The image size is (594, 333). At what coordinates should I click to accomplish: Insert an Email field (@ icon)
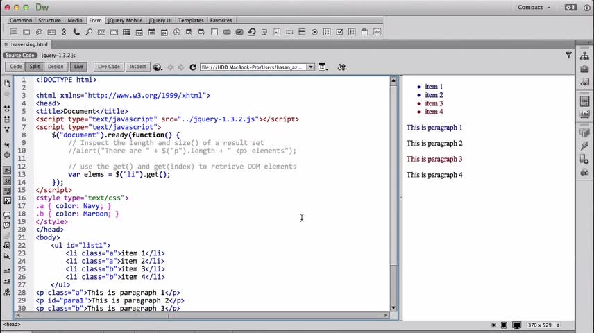coord(39,32)
